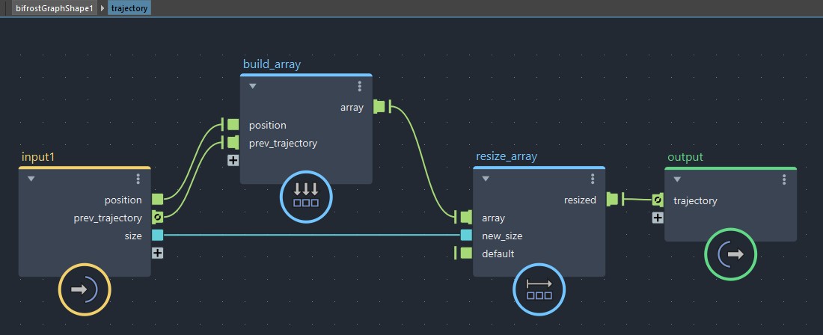Click the resize_array node's circular icon

pyautogui.click(x=539, y=289)
